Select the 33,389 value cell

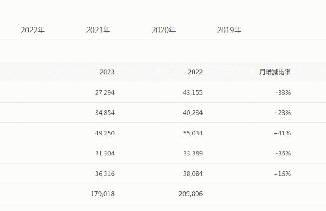pos(193,153)
